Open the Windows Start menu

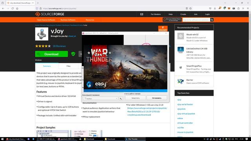click(x=2, y=139)
